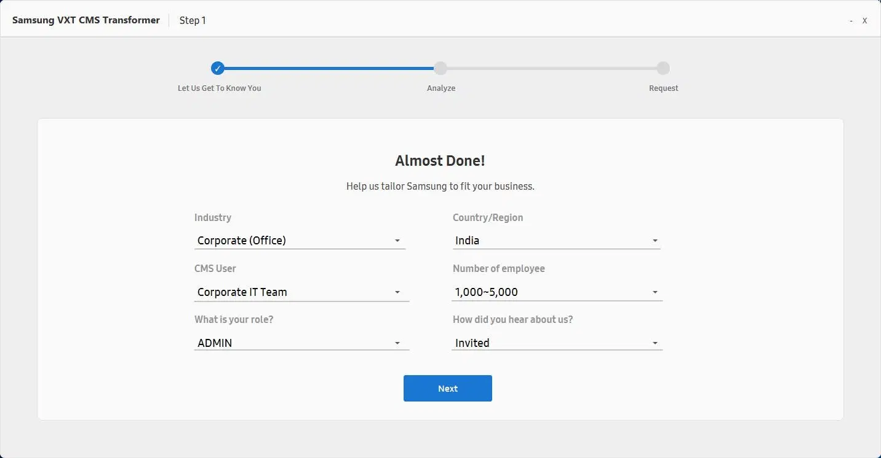Expand the 'How did you hear about us?' dropdown

click(557, 343)
